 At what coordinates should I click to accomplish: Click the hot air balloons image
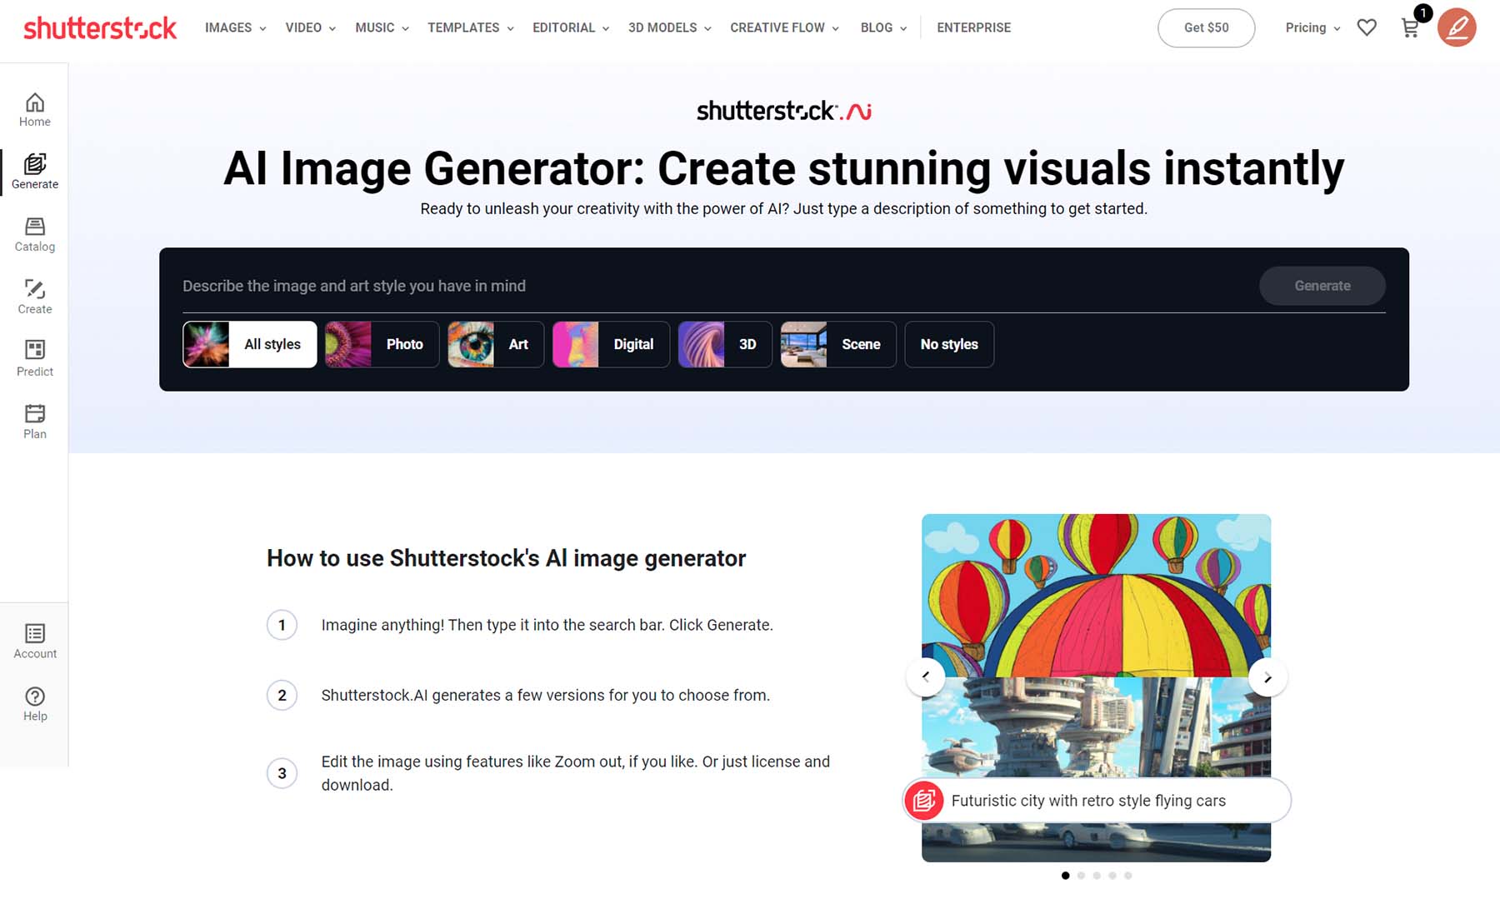1097,595
